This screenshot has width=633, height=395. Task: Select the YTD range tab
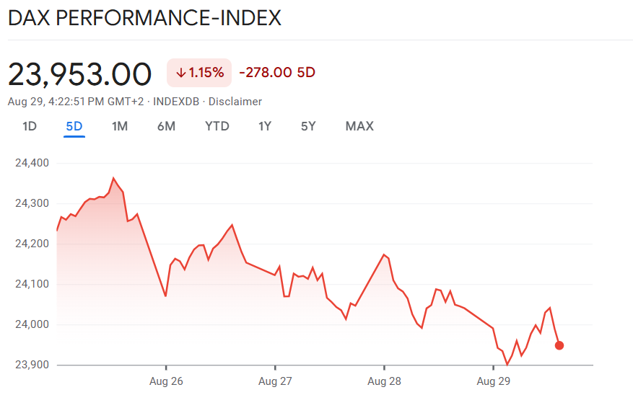217,126
